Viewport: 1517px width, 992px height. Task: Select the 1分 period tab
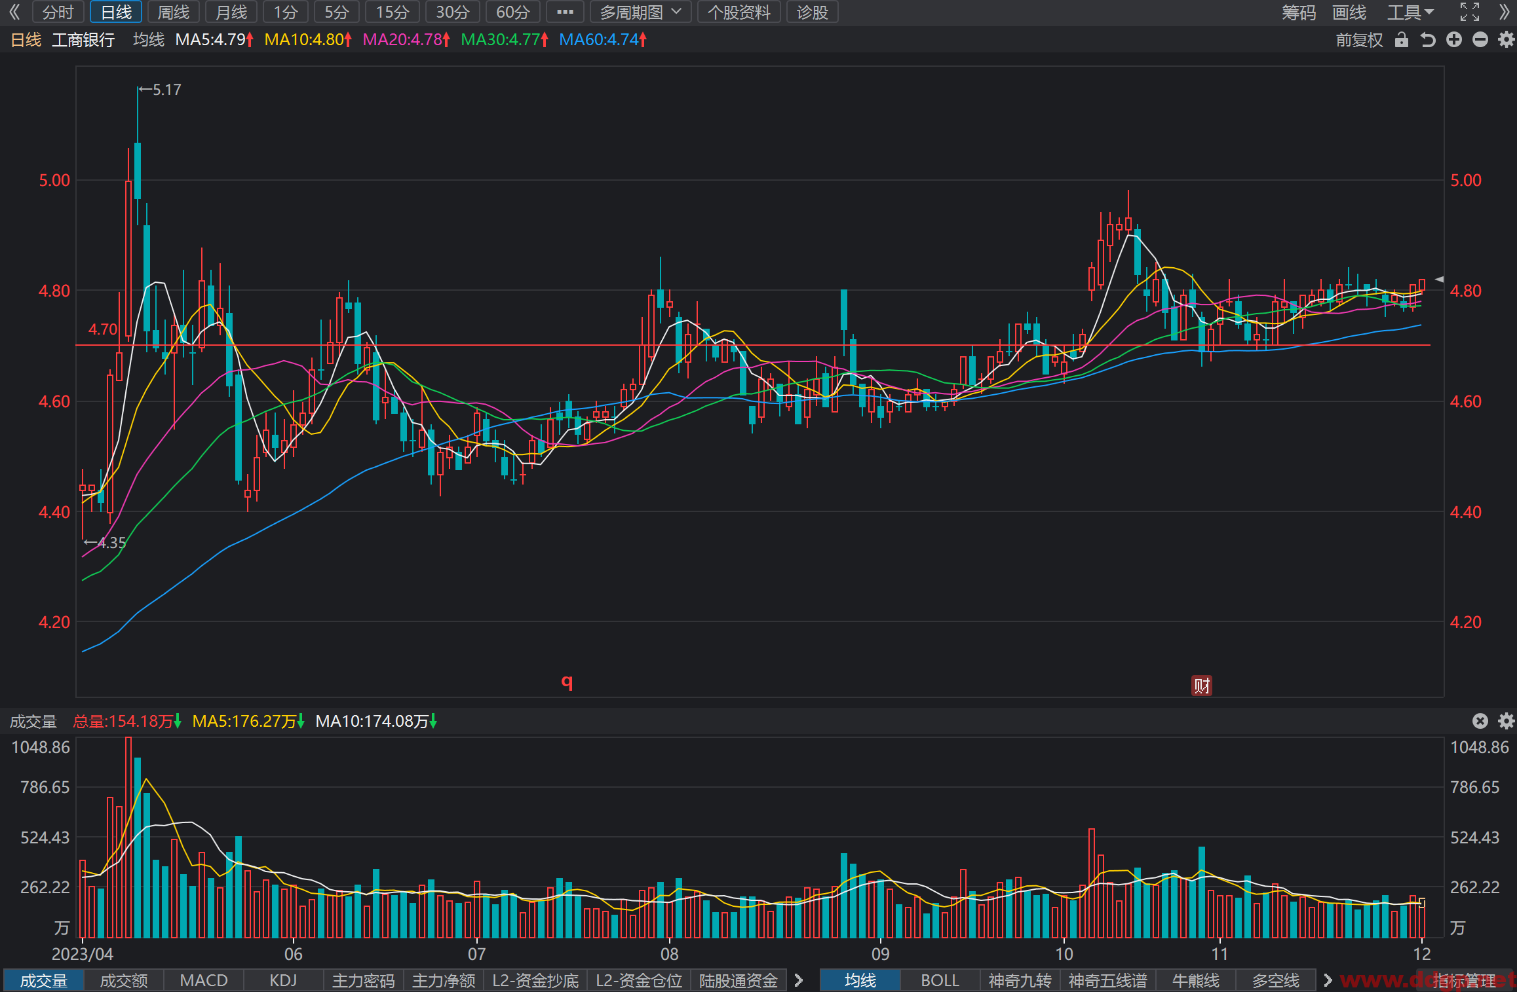tap(286, 12)
